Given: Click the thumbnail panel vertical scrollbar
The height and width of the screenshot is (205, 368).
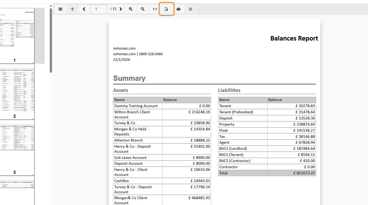Looking at the screenshot, I should (51, 40).
